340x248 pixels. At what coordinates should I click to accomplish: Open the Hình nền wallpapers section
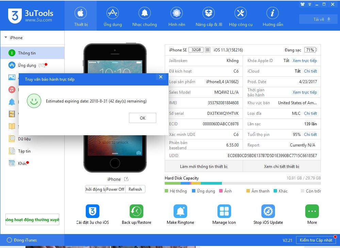[176, 17]
